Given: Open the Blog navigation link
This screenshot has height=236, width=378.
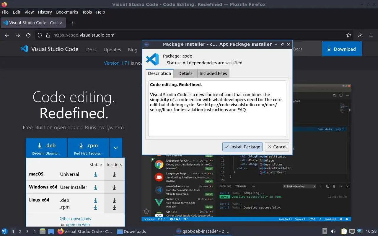Looking at the screenshot, I should pos(133,50).
